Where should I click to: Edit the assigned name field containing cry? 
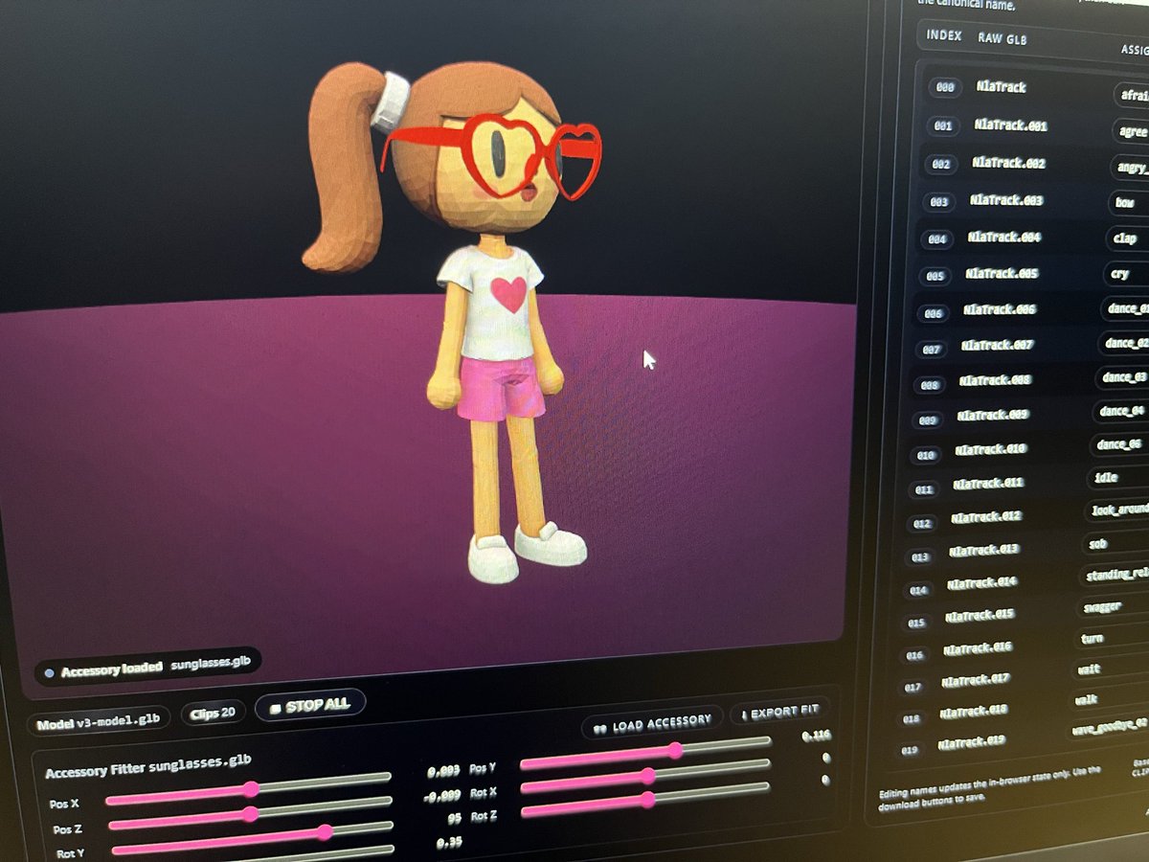[1126, 273]
